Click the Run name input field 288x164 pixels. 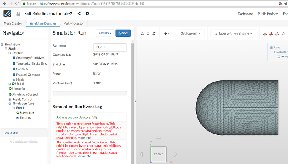[x=110, y=47]
